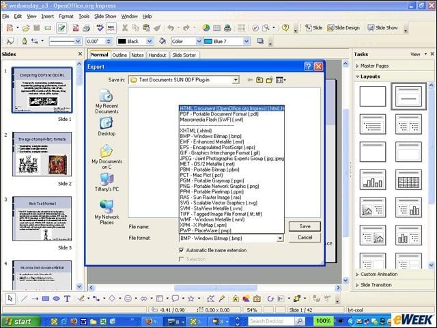Open the Slide Show menu
Viewport: 437px width, 328px height.
105,16
